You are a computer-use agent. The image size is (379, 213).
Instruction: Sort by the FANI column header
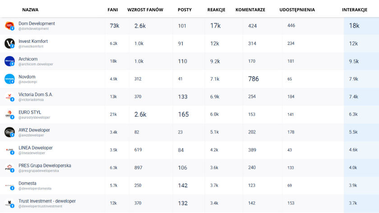(x=113, y=9)
